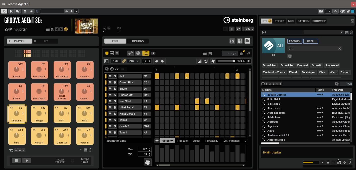This screenshot has width=356, height=170.
Task: Click the keyboard view icon in the edit panel
Action: pos(240,41)
